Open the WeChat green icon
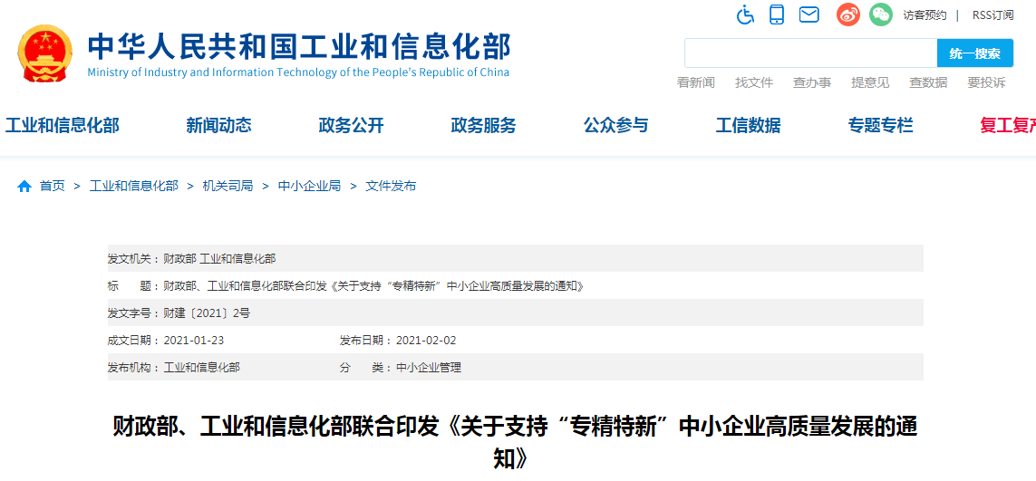Image resolution: width=1036 pixels, height=481 pixels. [x=880, y=14]
